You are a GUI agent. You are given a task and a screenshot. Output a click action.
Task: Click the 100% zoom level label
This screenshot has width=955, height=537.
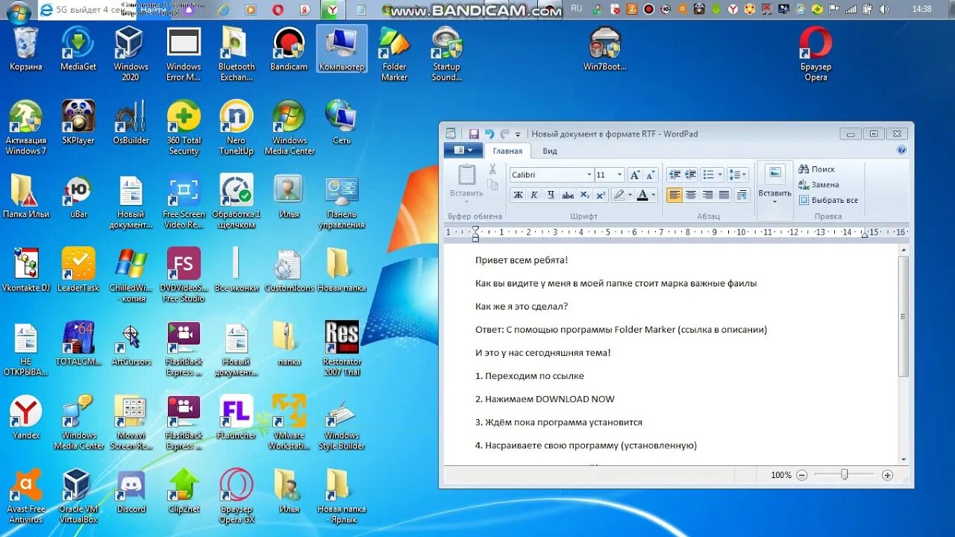[781, 475]
